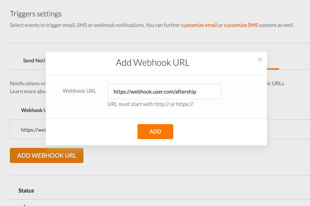This screenshot has height=206, width=310.
Task: Click the URL must start with hint
Action: click(x=150, y=104)
